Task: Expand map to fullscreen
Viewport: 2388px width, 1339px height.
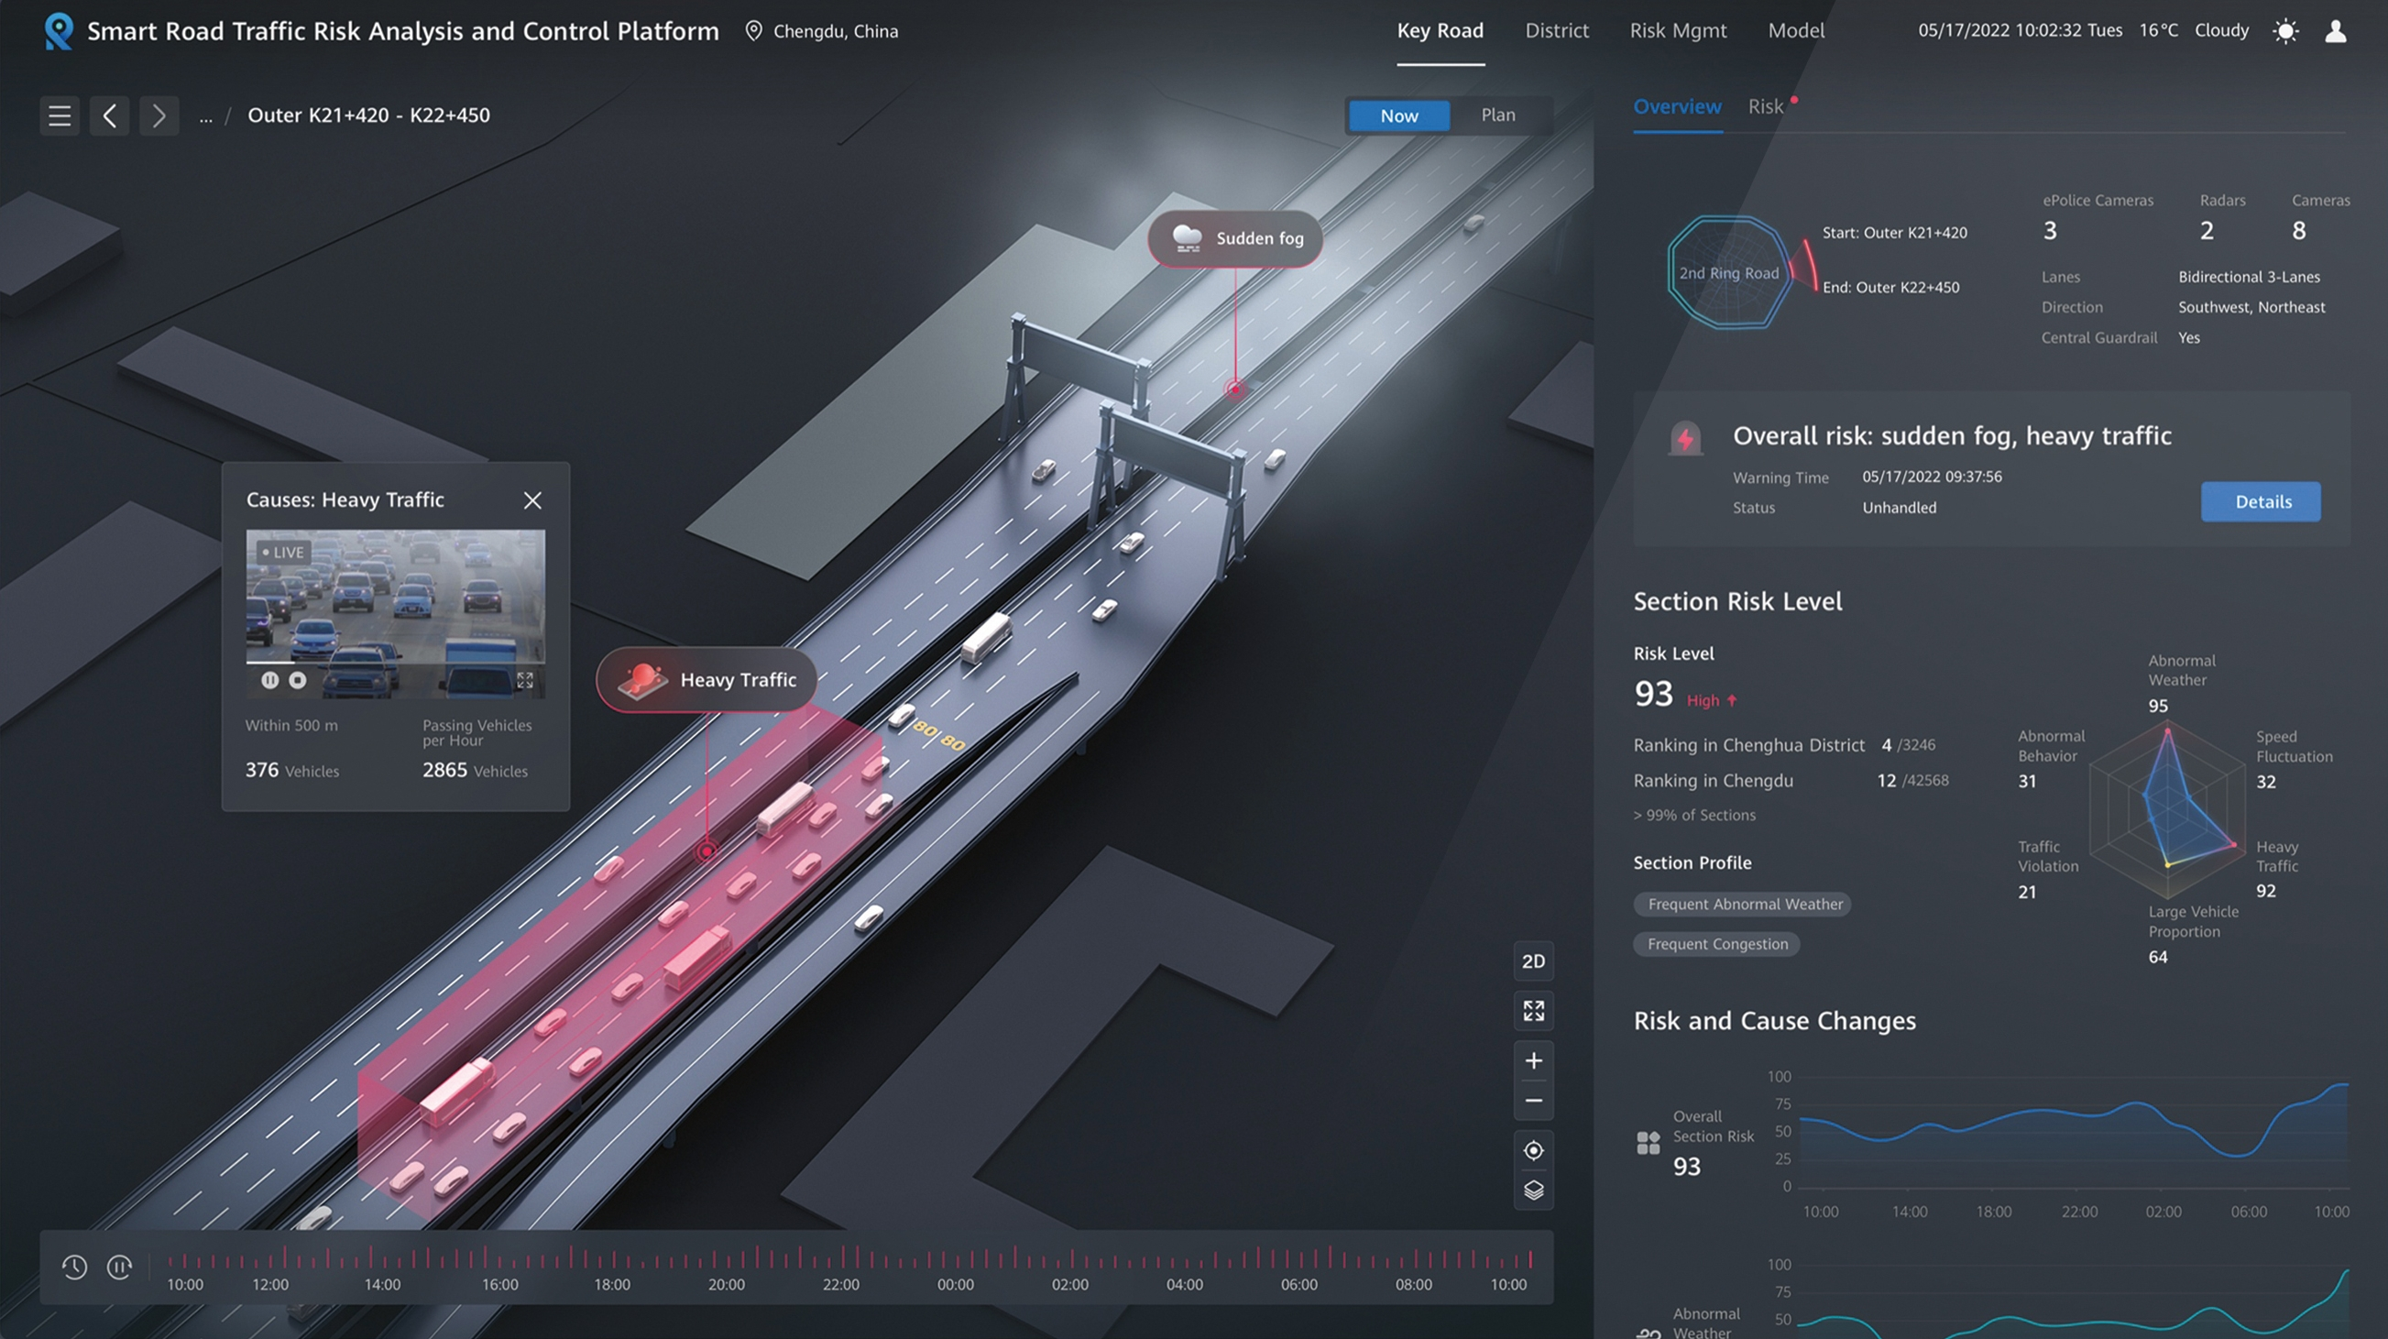Action: (1533, 1011)
